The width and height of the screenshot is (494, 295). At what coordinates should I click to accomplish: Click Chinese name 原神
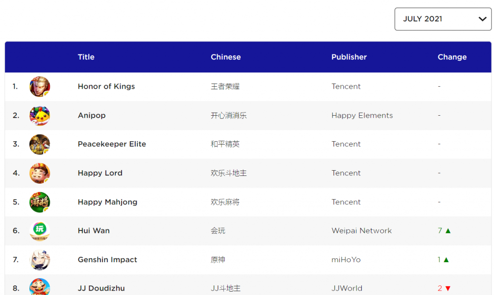click(218, 260)
